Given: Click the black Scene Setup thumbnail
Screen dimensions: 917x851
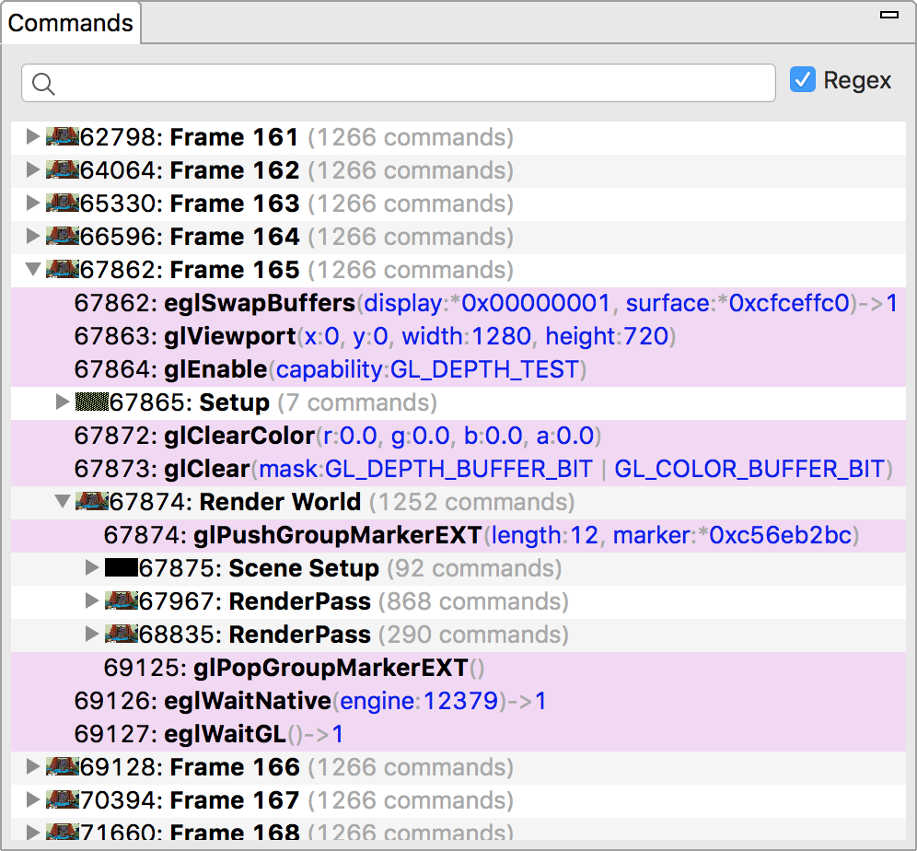Looking at the screenshot, I should pyautogui.click(x=121, y=568).
